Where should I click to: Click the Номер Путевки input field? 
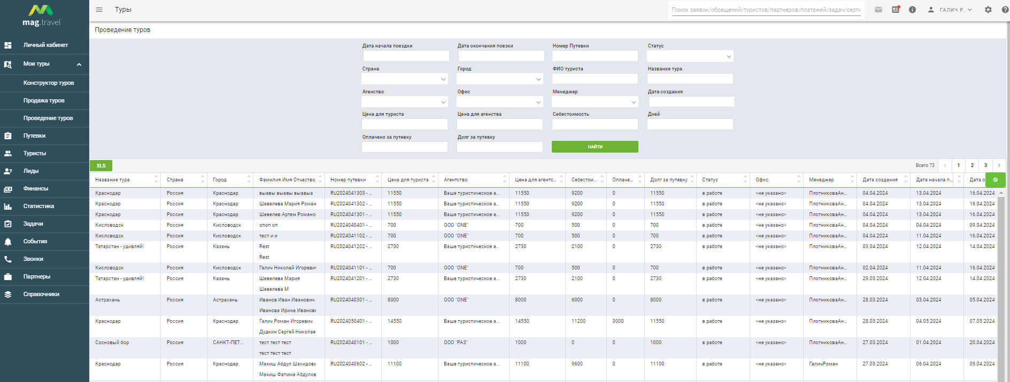tap(595, 56)
